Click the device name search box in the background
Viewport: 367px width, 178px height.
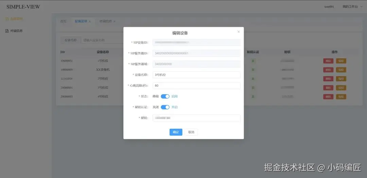click(x=102, y=40)
